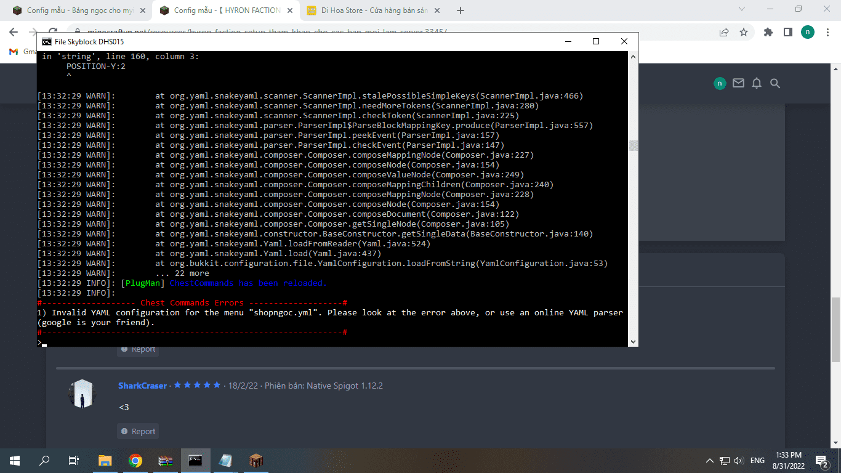Click the console window's system icon
Viewport: 841px width, 473px height.
pos(47,41)
